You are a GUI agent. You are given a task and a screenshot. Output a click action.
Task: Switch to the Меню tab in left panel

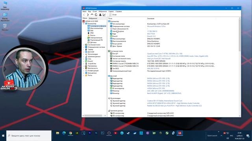85,18
